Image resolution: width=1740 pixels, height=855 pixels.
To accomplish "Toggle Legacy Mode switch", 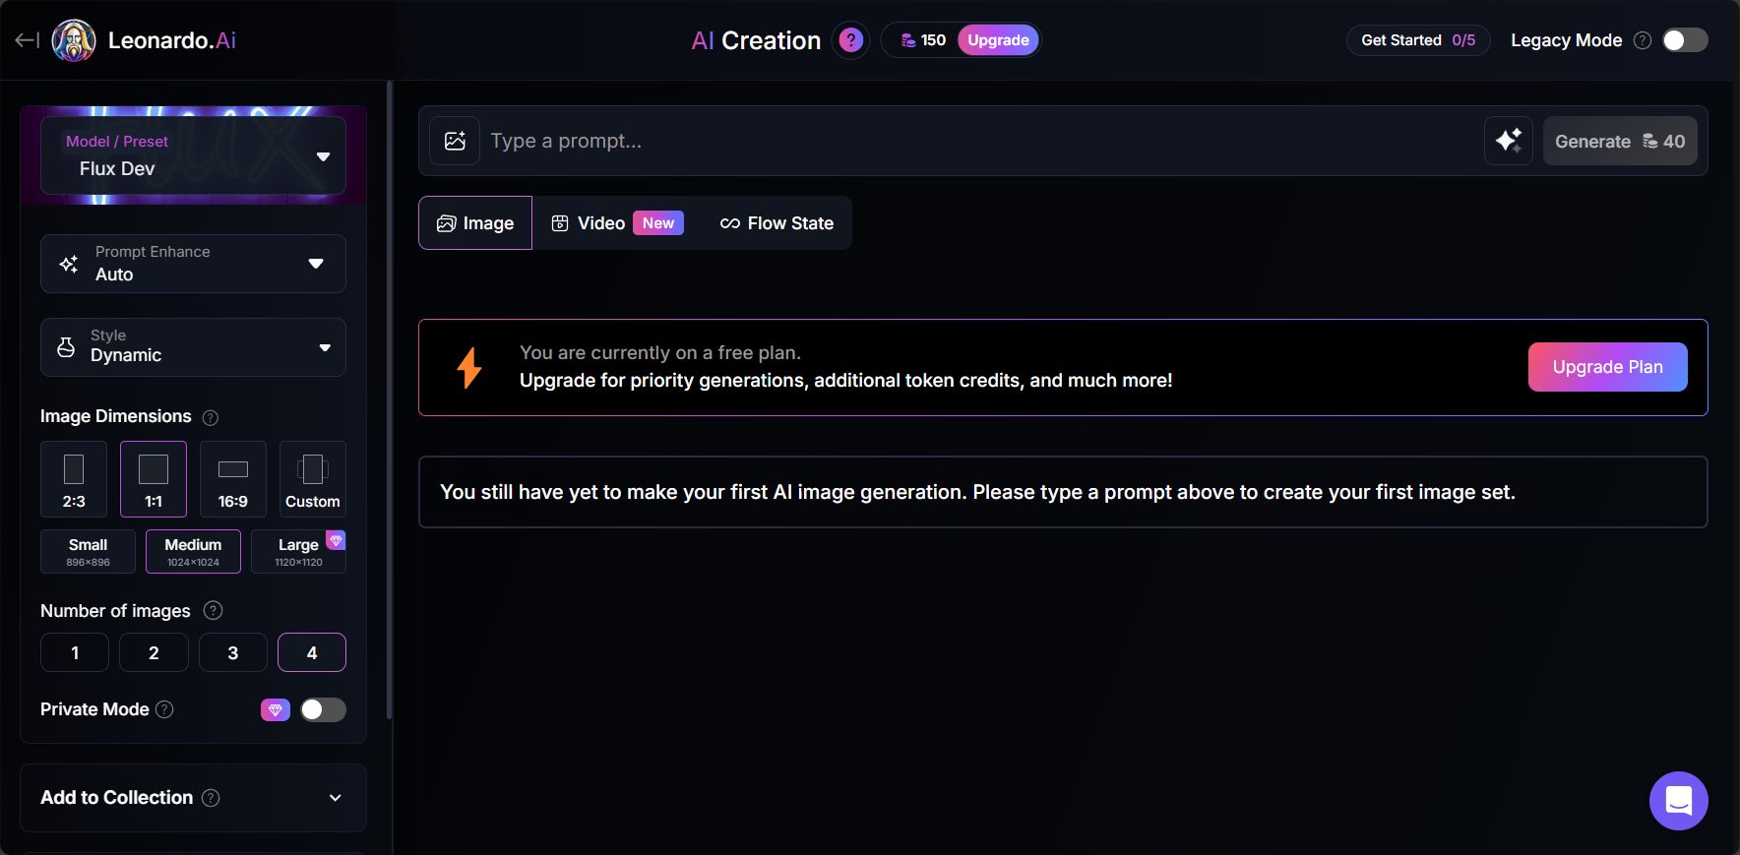I will (1685, 40).
